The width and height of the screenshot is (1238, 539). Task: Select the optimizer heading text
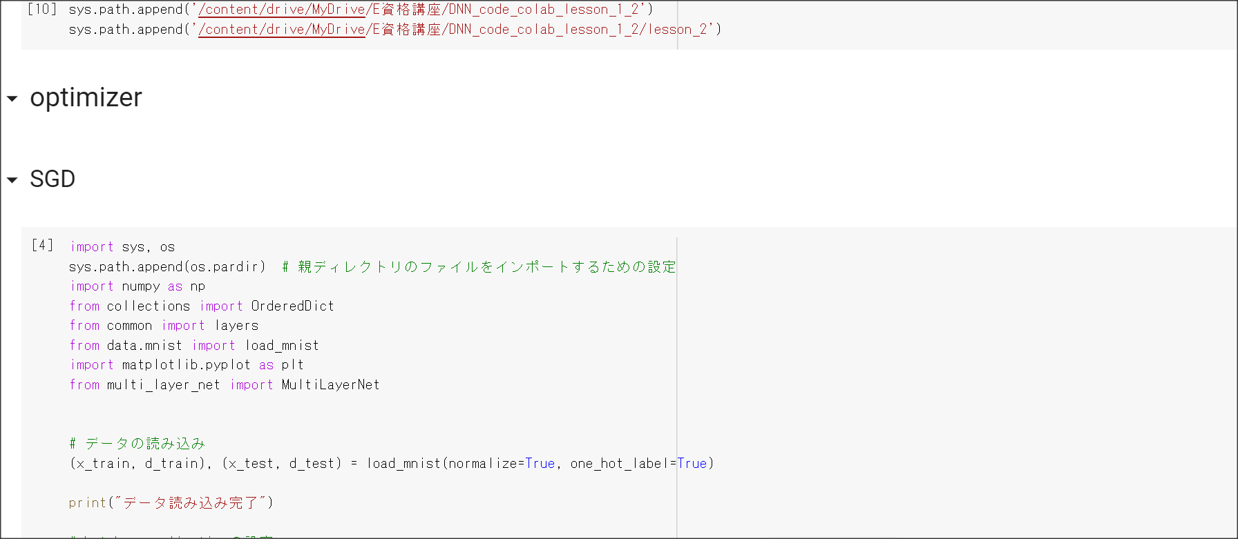(86, 97)
